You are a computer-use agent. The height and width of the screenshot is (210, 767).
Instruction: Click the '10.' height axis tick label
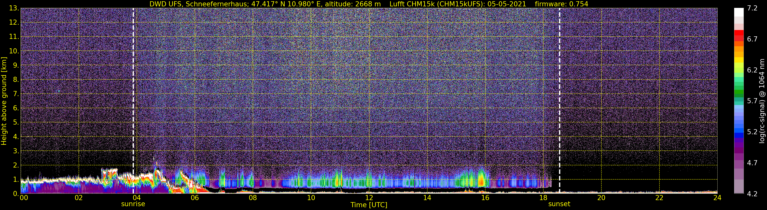pos(14,51)
